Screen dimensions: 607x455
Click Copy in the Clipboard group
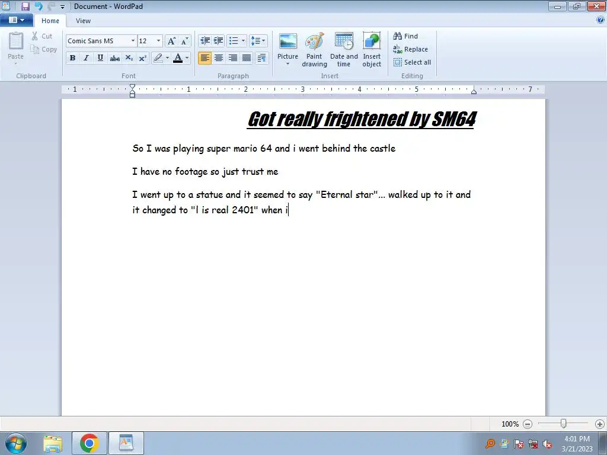pyautogui.click(x=44, y=49)
